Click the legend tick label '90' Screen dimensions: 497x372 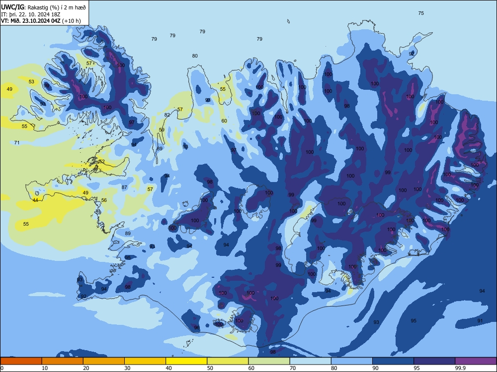pos(375,368)
